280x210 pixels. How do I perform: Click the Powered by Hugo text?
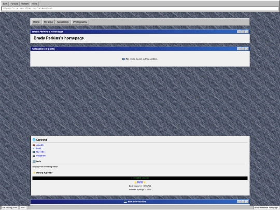(x=140, y=190)
